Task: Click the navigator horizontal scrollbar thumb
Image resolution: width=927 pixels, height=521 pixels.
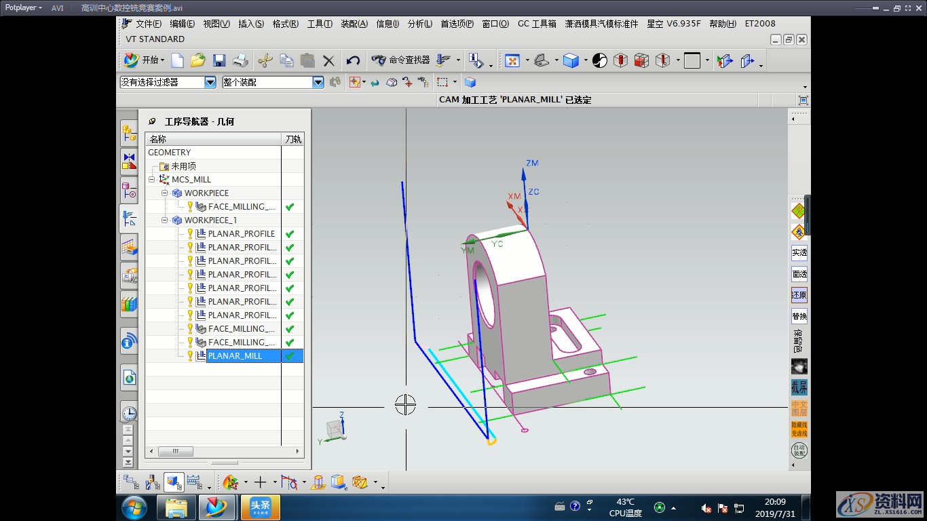Action: point(175,451)
